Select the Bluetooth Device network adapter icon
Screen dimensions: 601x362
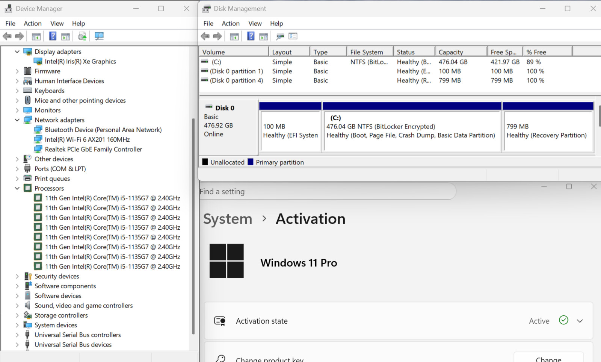click(x=38, y=130)
